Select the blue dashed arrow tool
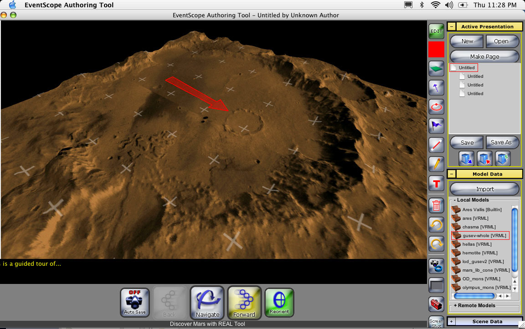525x329 pixels. coord(436,88)
